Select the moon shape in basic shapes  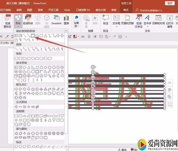point(58,76)
